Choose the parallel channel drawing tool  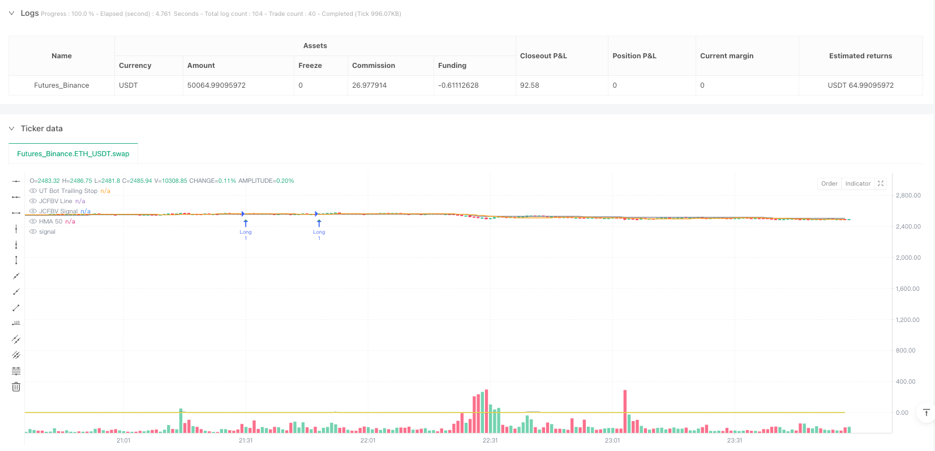[x=16, y=340]
